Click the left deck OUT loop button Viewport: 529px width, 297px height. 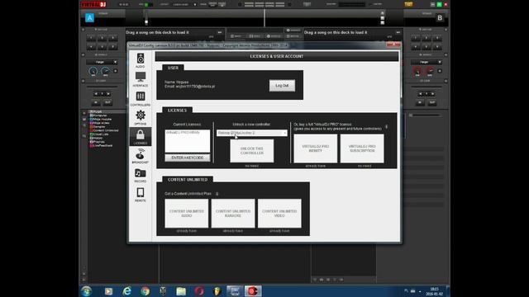pyautogui.click(x=107, y=102)
